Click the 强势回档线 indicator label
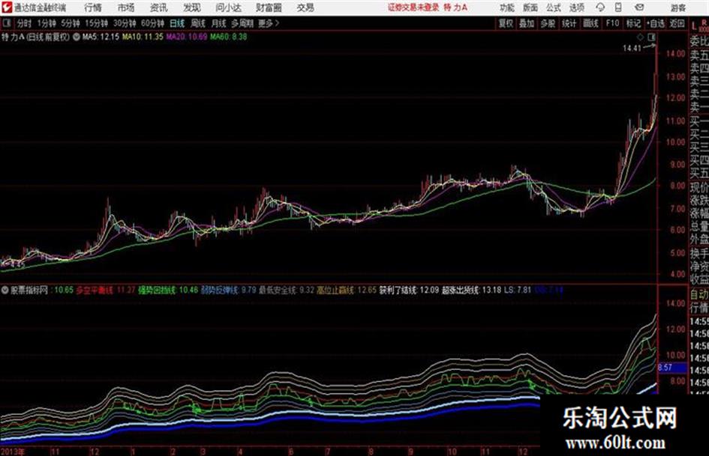The height and width of the screenshot is (456, 709). tap(157, 290)
